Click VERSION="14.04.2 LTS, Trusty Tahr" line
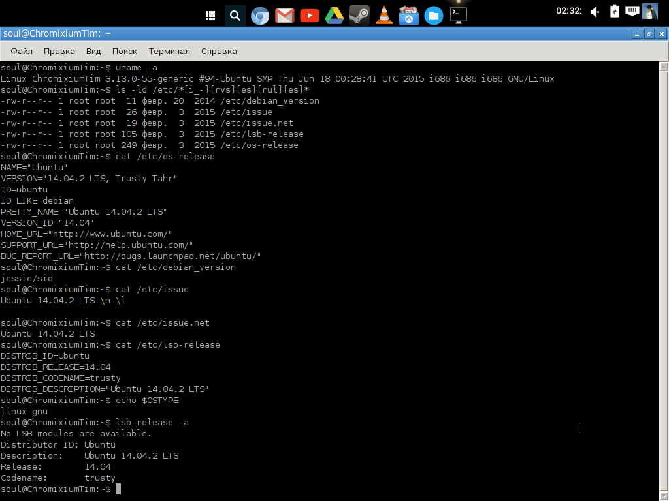Screen dimensions: 669x501 tap(89, 179)
